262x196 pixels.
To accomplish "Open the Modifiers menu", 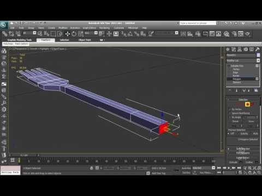I will click(x=63, y=28).
